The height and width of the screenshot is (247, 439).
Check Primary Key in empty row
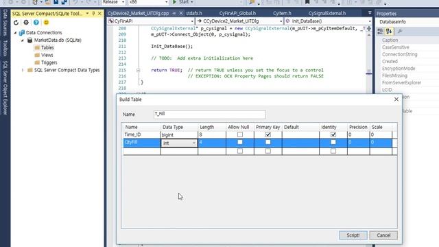click(x=268, y=151)
